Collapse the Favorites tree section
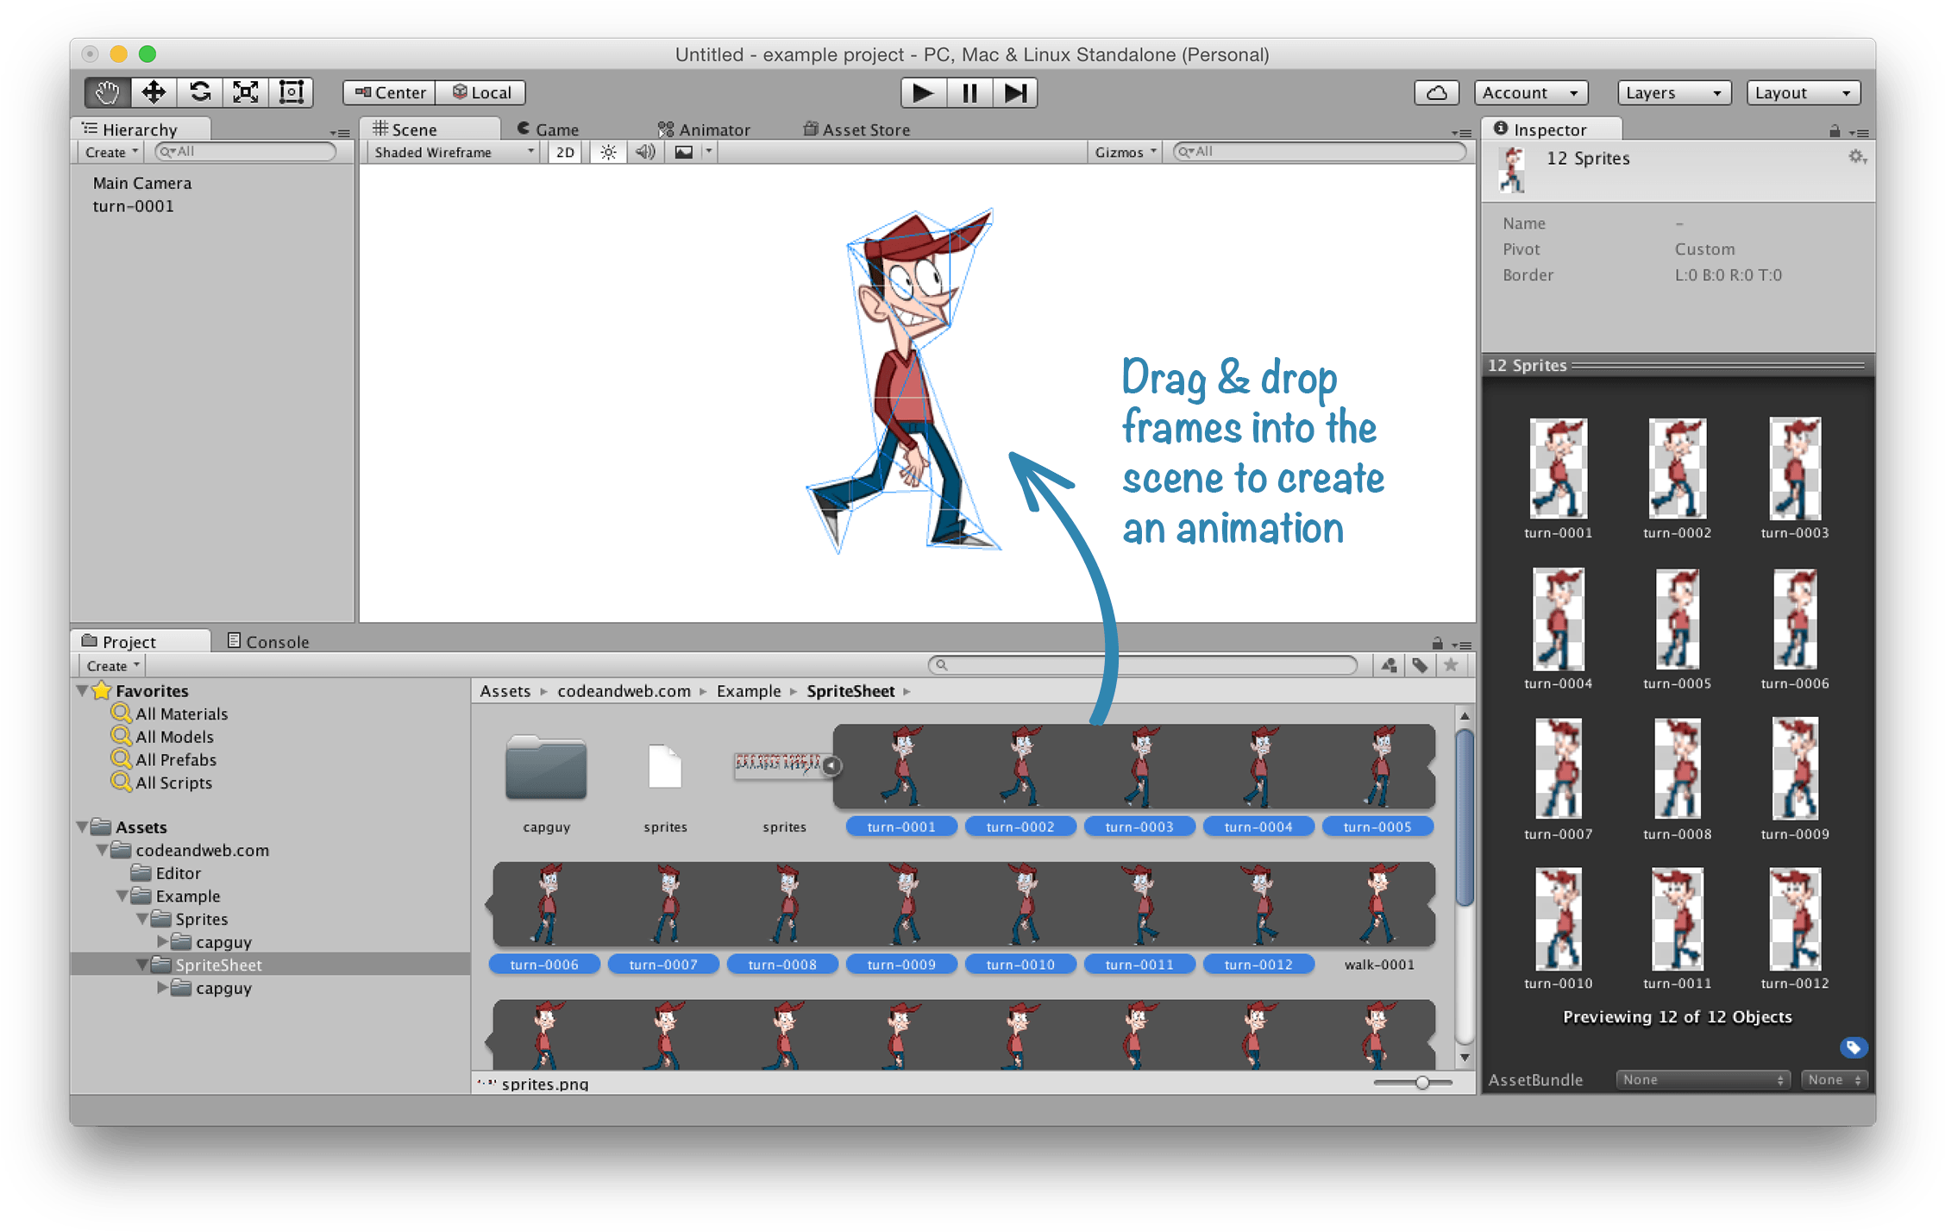 coord(83,691)
